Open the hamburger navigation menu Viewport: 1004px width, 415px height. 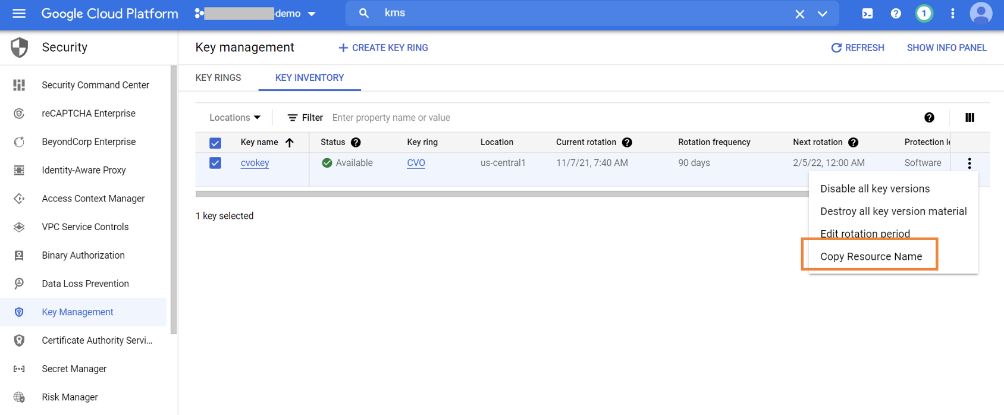pyautogui.click(x=19, y=13)
